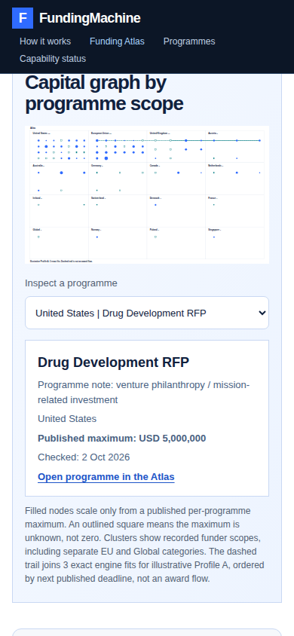The width and height of the screenshot is (294, 636).
Task: Click the FundingMachine F logo icon
Action: point(23,18)
